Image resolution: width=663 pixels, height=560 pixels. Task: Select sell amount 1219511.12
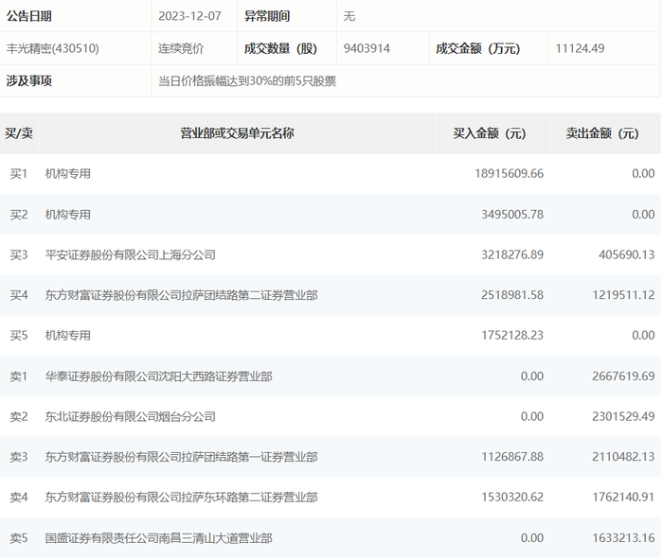(623, 295)
